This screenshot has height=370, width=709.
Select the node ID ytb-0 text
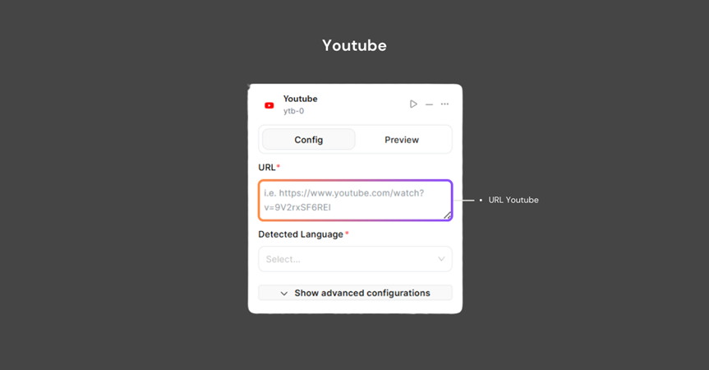click(x=294, y=111)
